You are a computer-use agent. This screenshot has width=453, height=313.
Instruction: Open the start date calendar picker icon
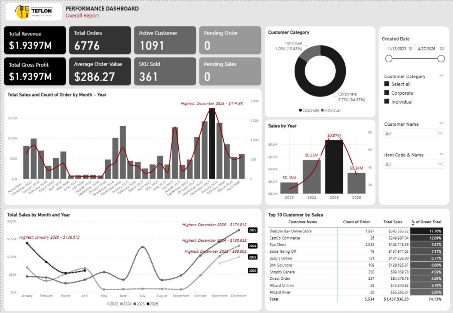pyautogui.click(x=411, y=49)
